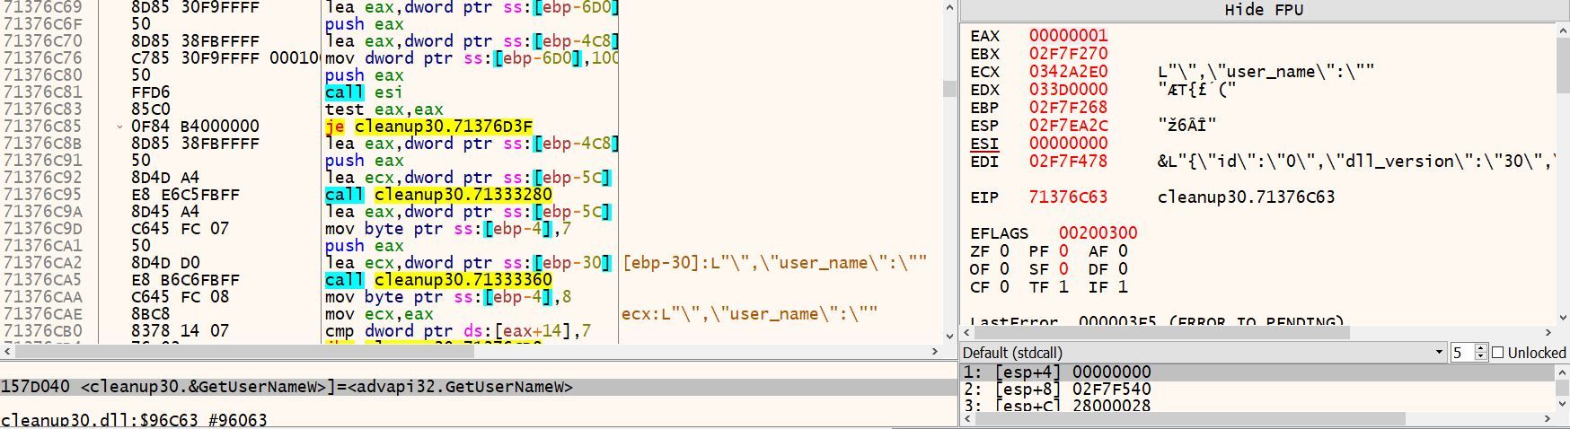Image resolution: width=1570 pixels, height=429 pixels.
Task: Open the Default (stdcall) calling convention dropdown
Action: point(1439,353)
